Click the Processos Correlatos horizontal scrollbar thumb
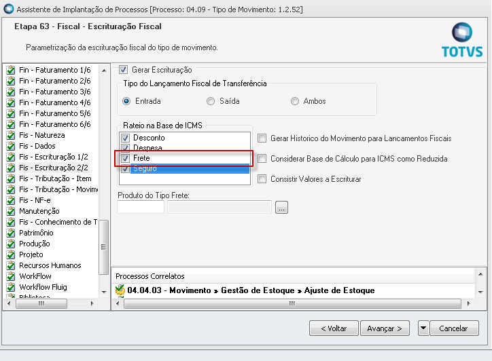Viewport: 492px width, 361px height. (x=292, y=303)
